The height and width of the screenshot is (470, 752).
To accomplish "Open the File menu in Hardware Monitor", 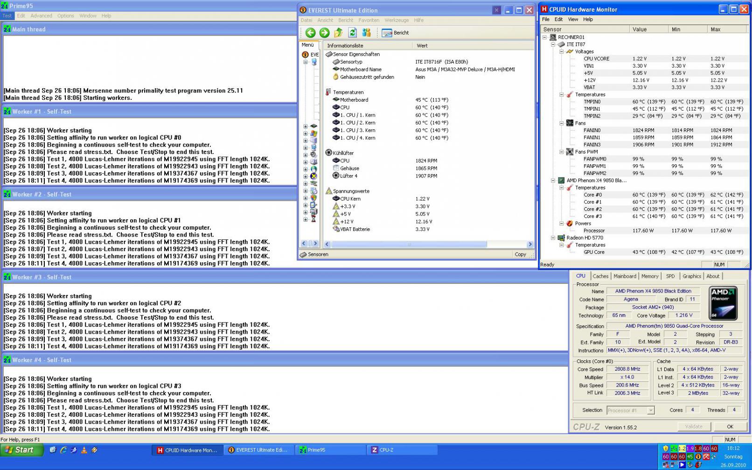I will (x=545, y=20).
